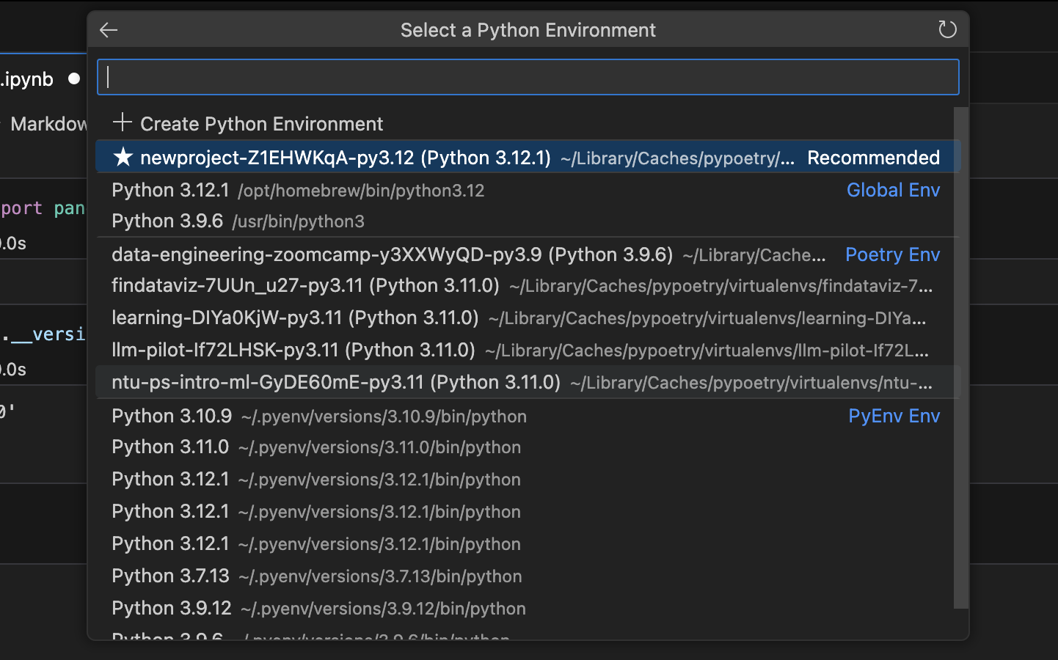Click the PyEnv Env group label
1058x660 pixels.
(894, 416)
